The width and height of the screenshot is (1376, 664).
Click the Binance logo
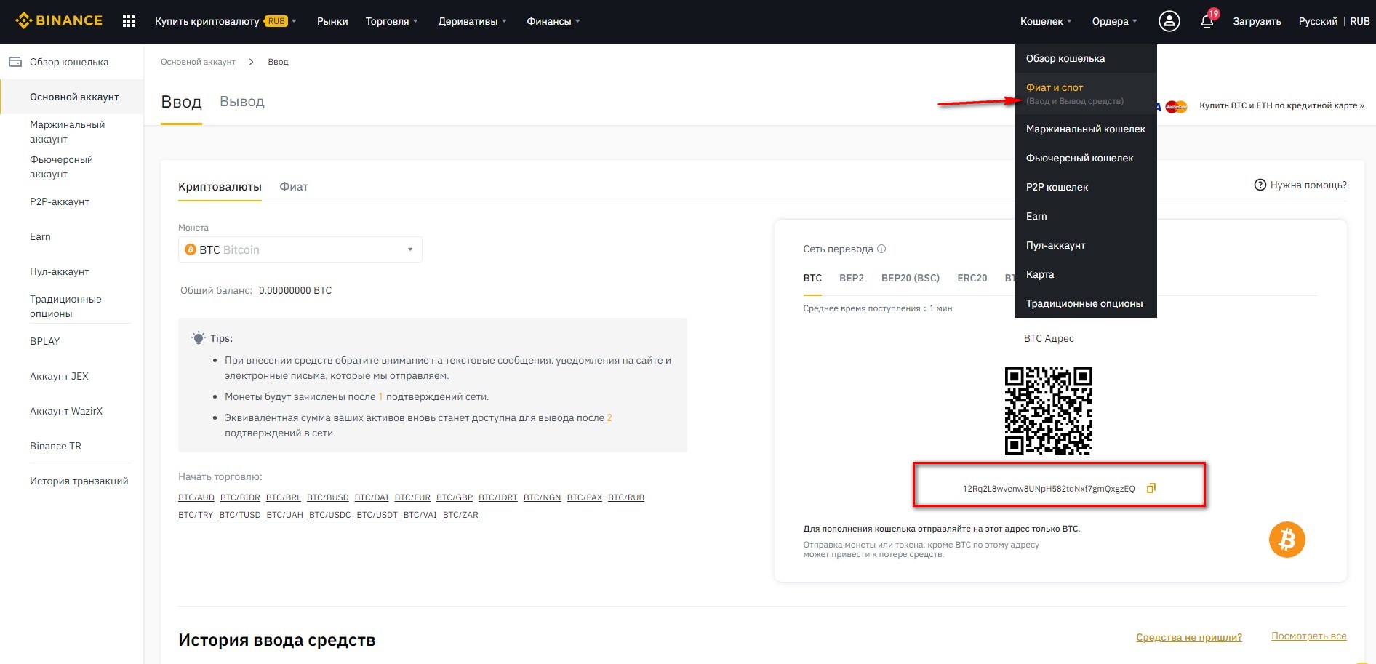(59, 21)
